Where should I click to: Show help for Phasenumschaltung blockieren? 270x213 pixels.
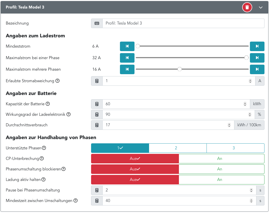[x=63, y=169]
